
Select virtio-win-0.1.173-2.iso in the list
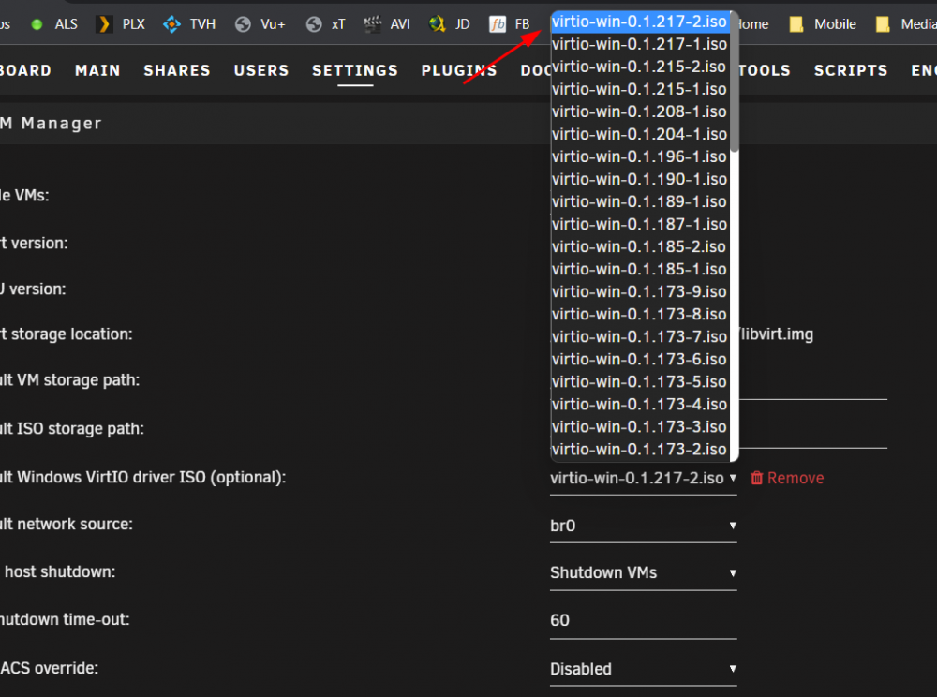(639, 449)
